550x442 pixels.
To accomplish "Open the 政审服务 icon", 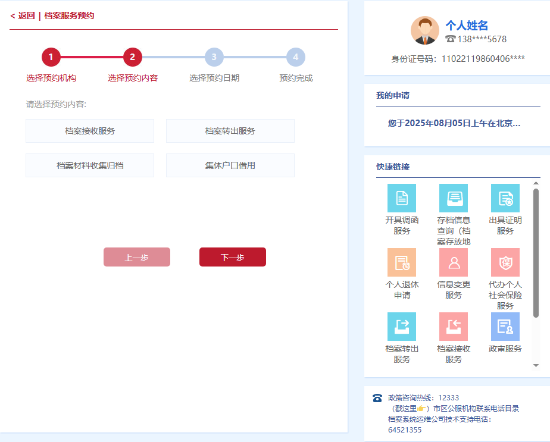I will (505, 327).
